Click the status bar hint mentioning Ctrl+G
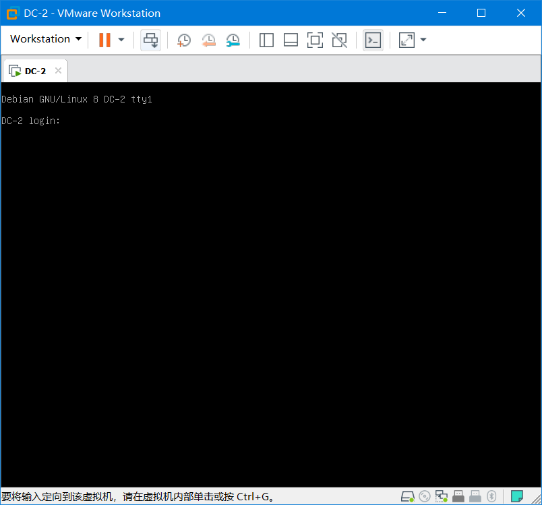 138,497
